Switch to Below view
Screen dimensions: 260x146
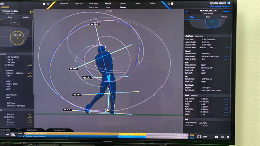153,3
